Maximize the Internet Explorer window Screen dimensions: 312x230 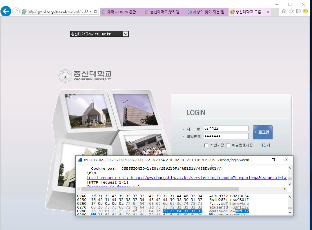point(290,4)
